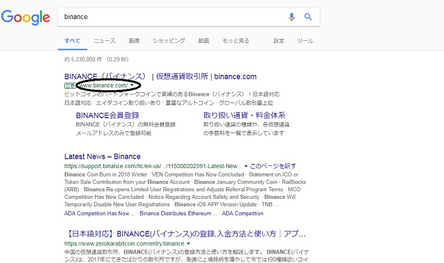Viewport: 444px width, 263px height.
Task: Open the 取り扱い通貨・料金体系 sitelink
Action: click(x=244, y=115)
